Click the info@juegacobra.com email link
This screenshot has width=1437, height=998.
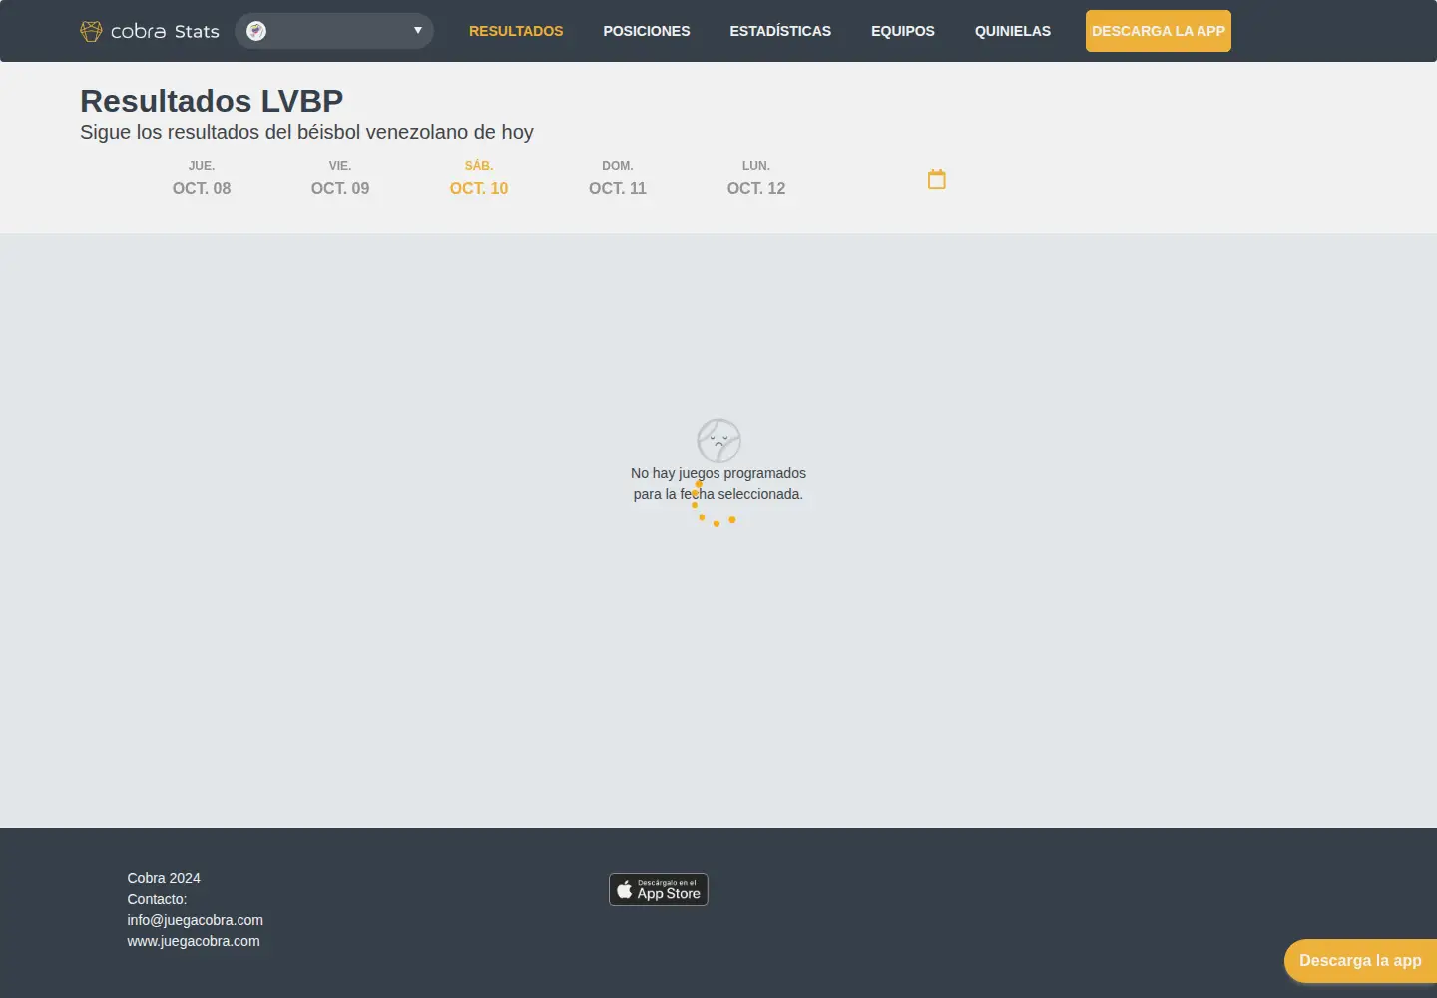[196, 920]
